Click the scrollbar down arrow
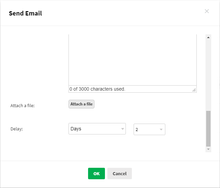 208,149
